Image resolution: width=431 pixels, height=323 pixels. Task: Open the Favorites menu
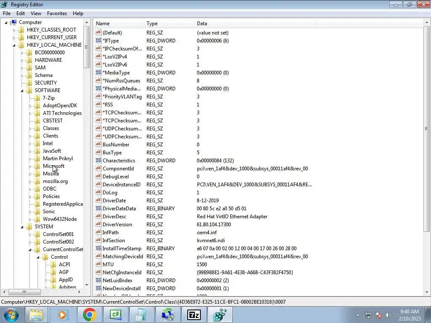(x=57, y=13)
